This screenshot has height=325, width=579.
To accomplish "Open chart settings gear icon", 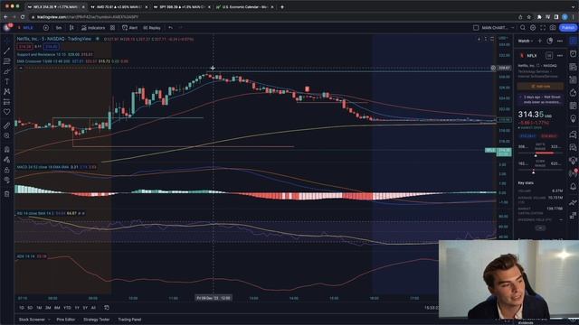I will tap(533, 28).
